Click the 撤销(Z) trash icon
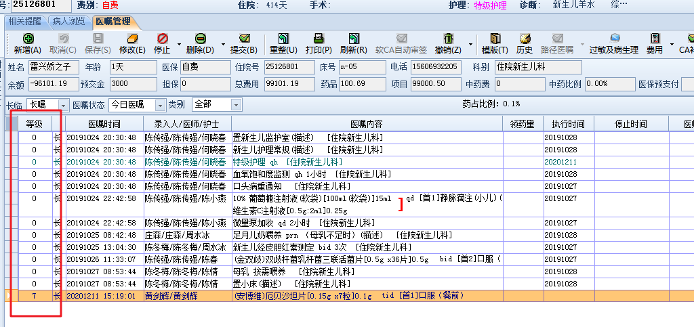Image resolution: width=694 pixels, height=327 pixels. [449, 39]
